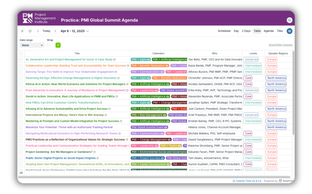The image size is (312, 194).
Task: Switch to the Tiles view
Action: 280,31
